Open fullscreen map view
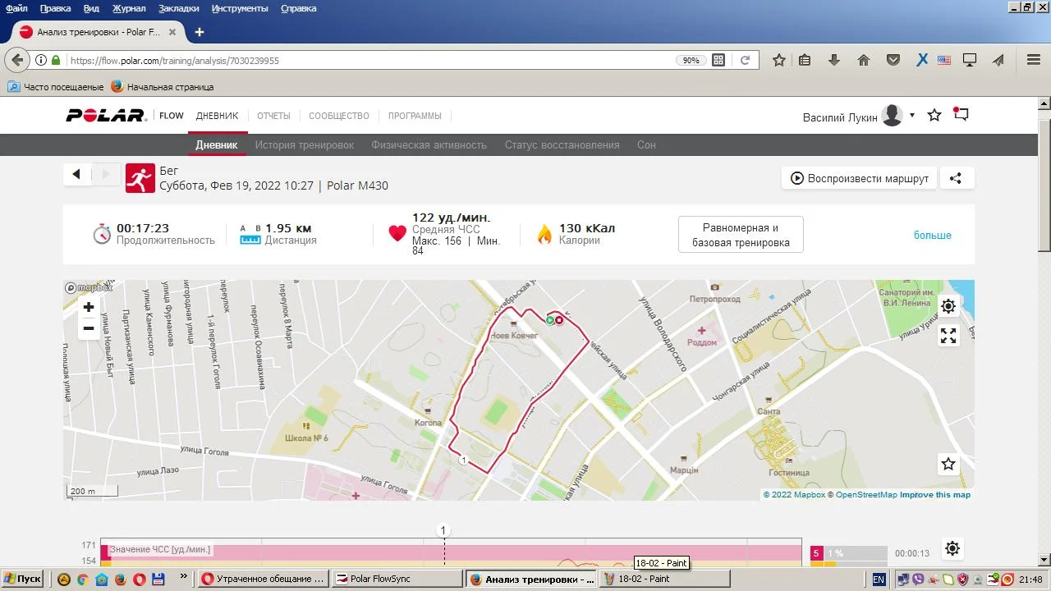This screenshot has height=591, width=1051. pyautogui.click(x=948, y=336)
